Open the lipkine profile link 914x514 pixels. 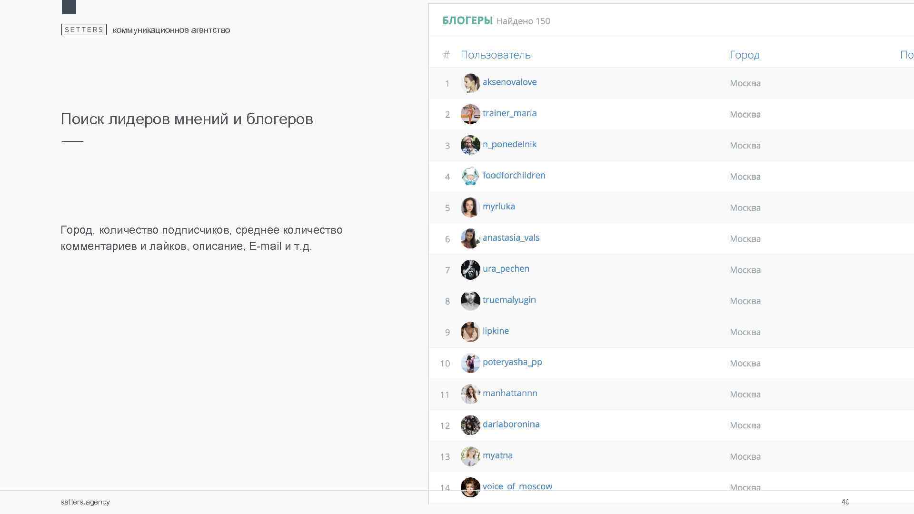coord(496,331)
